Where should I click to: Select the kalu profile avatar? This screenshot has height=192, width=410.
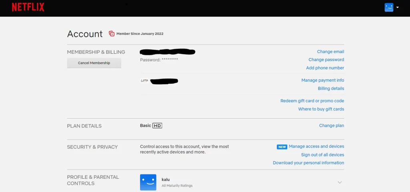(148, 182)
